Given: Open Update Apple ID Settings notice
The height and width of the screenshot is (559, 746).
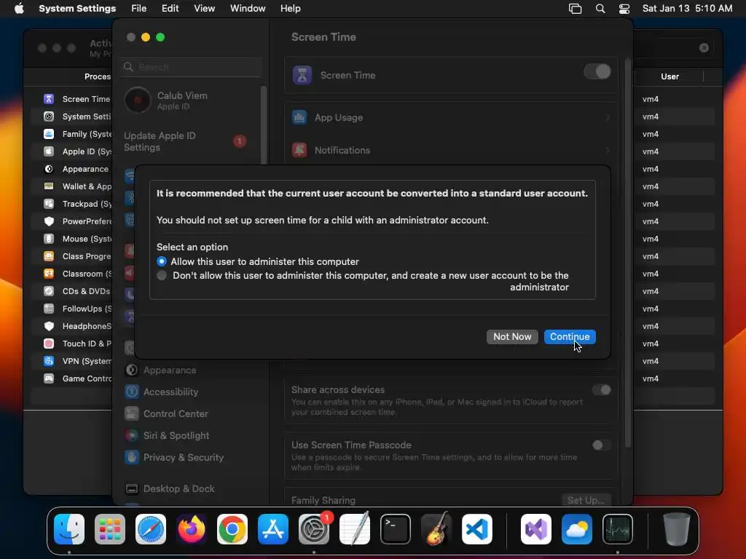Looking at the screenshot, I should click(x=186, y=142).
